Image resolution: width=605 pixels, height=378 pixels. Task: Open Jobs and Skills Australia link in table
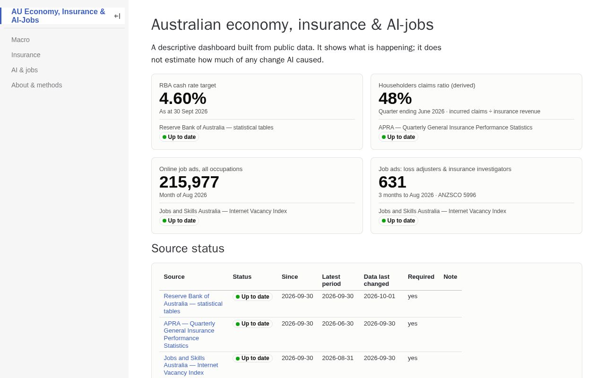(x=191, y=365)
